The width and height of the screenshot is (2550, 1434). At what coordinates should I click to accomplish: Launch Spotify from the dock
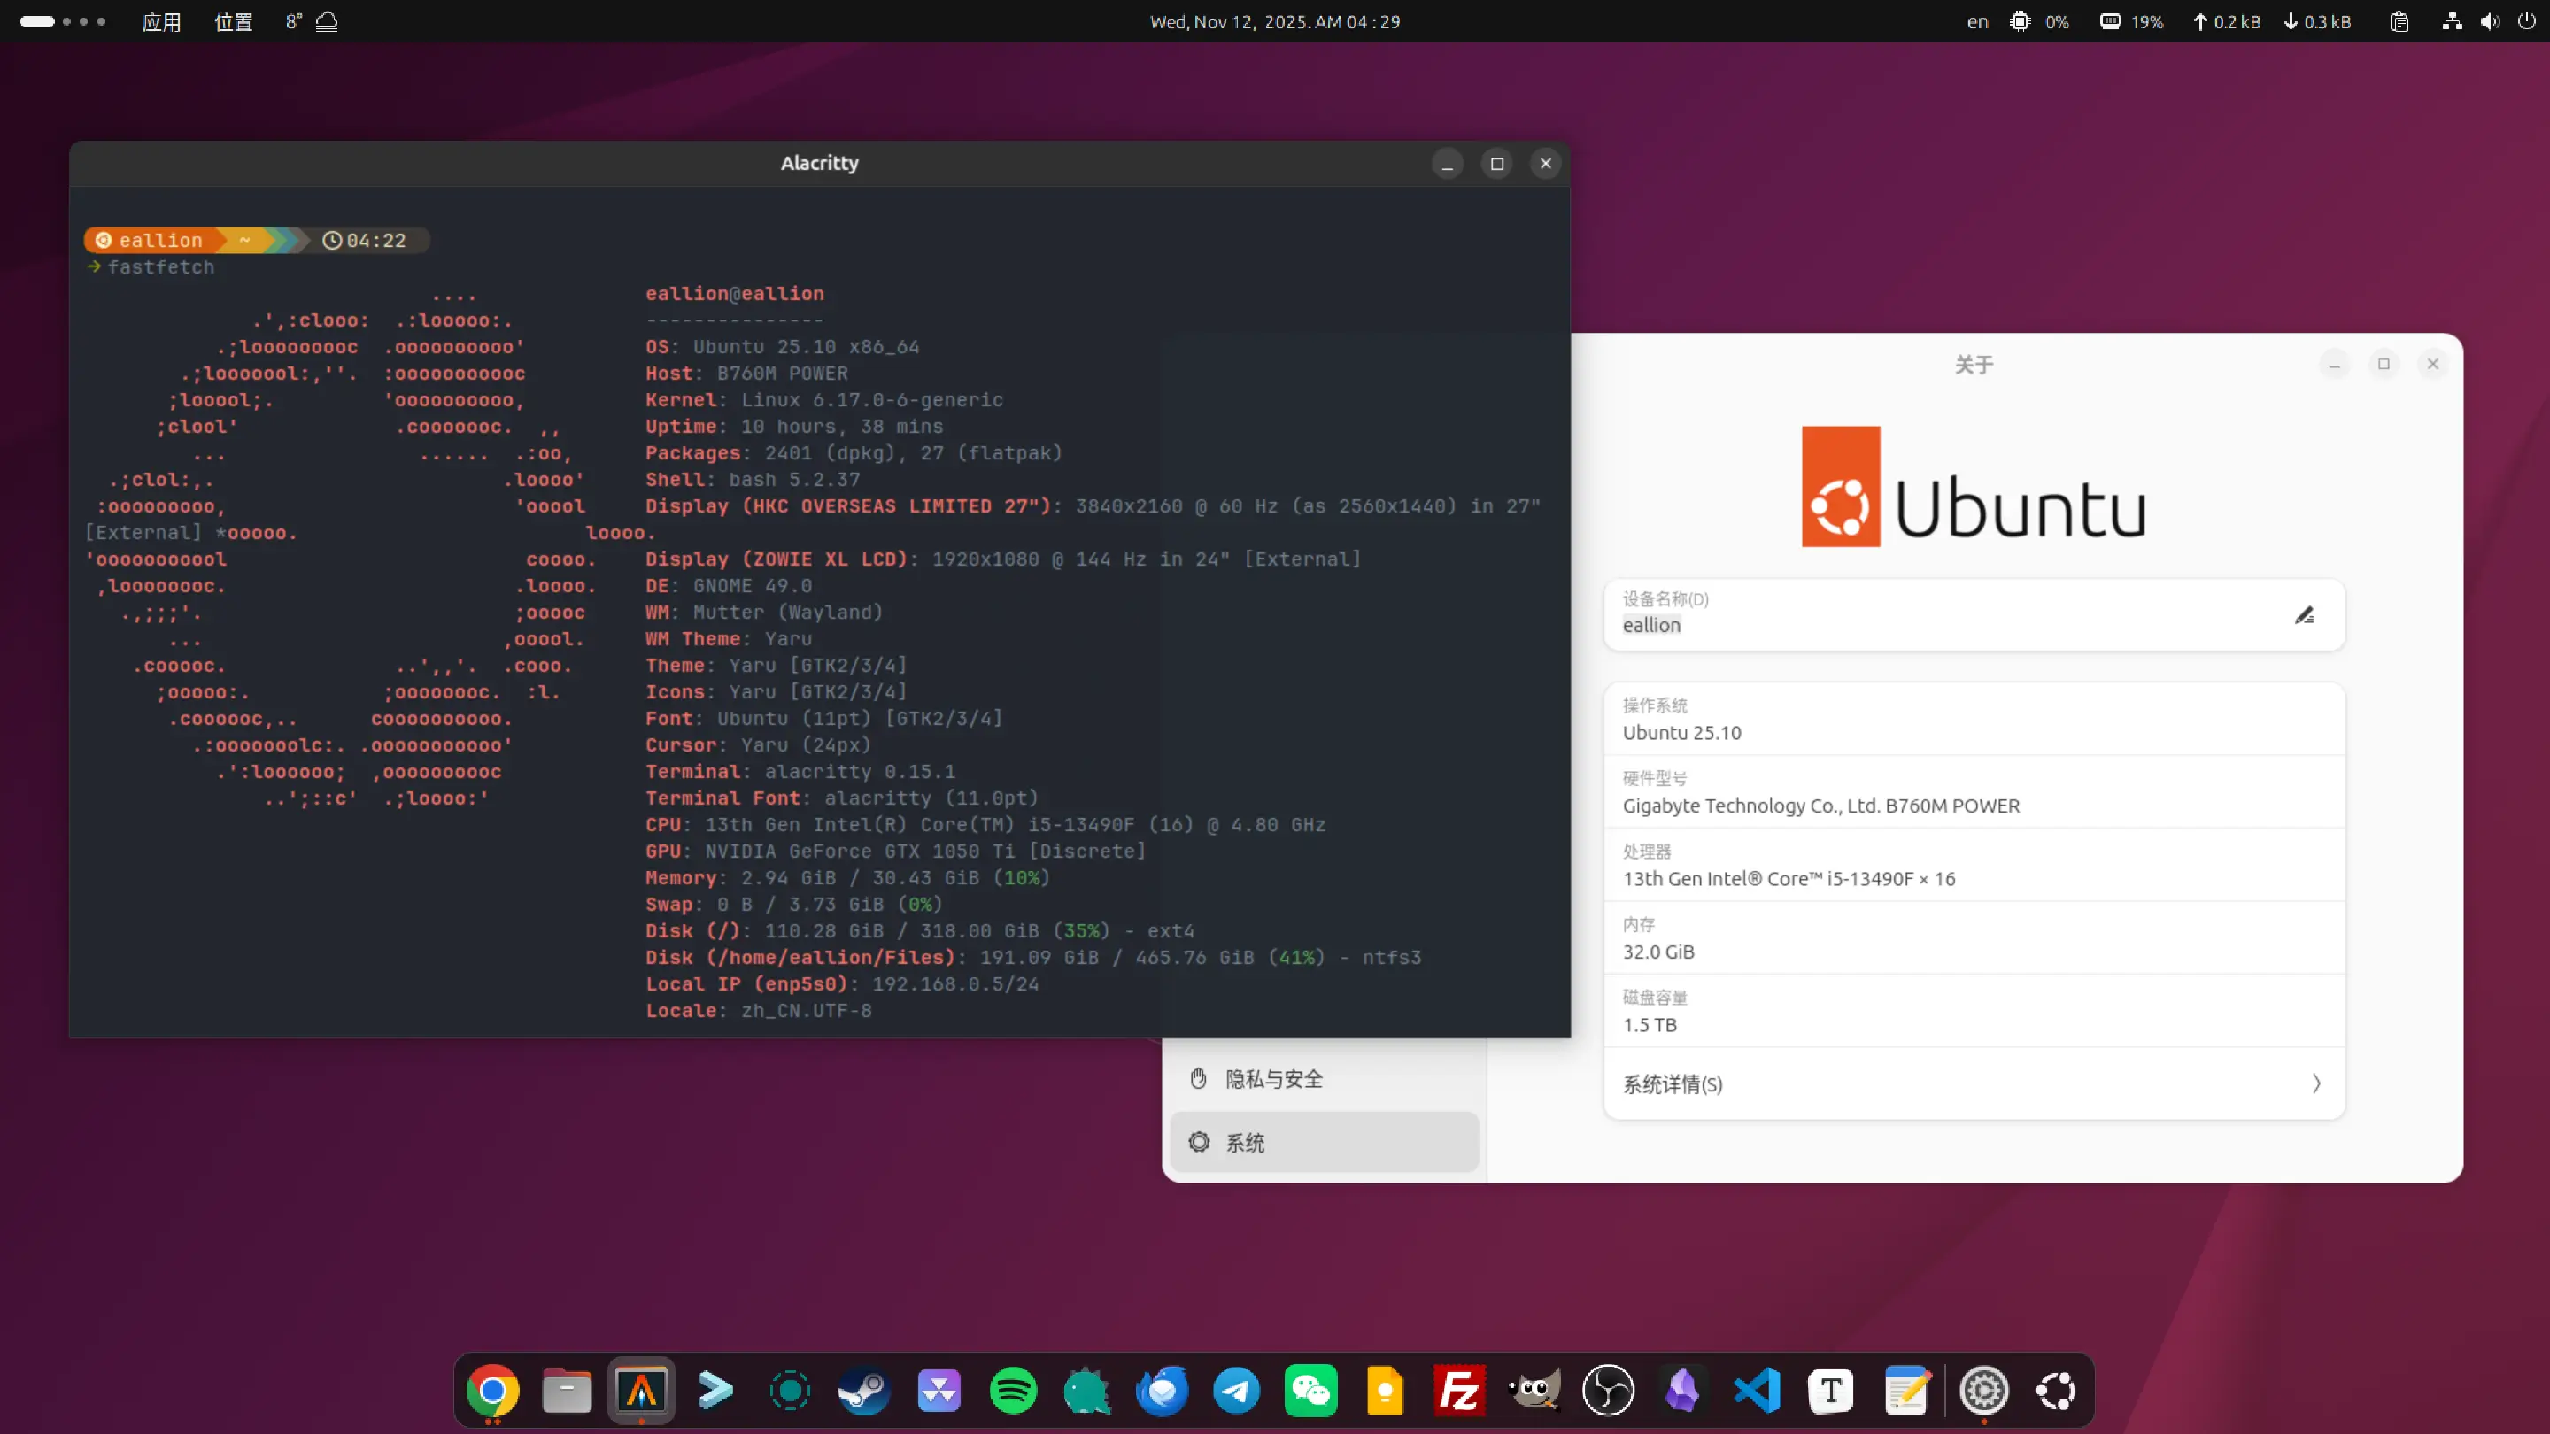[1013, 1390]
